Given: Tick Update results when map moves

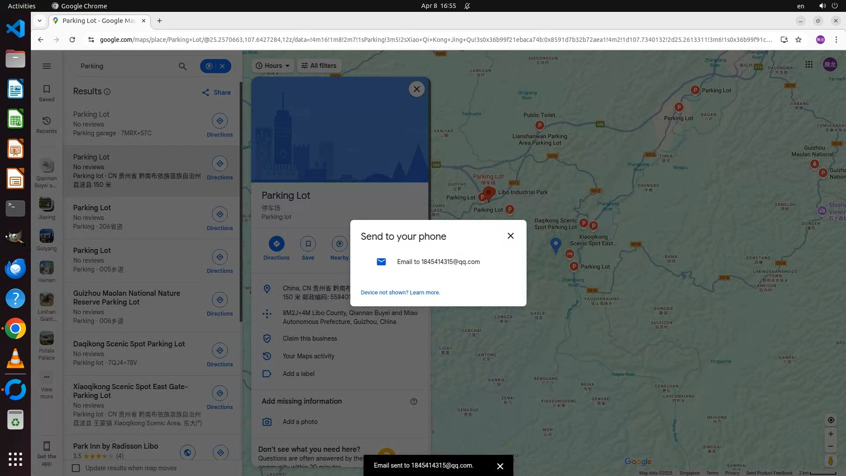Looking at the screenshot, I should (x=76, y=468).
